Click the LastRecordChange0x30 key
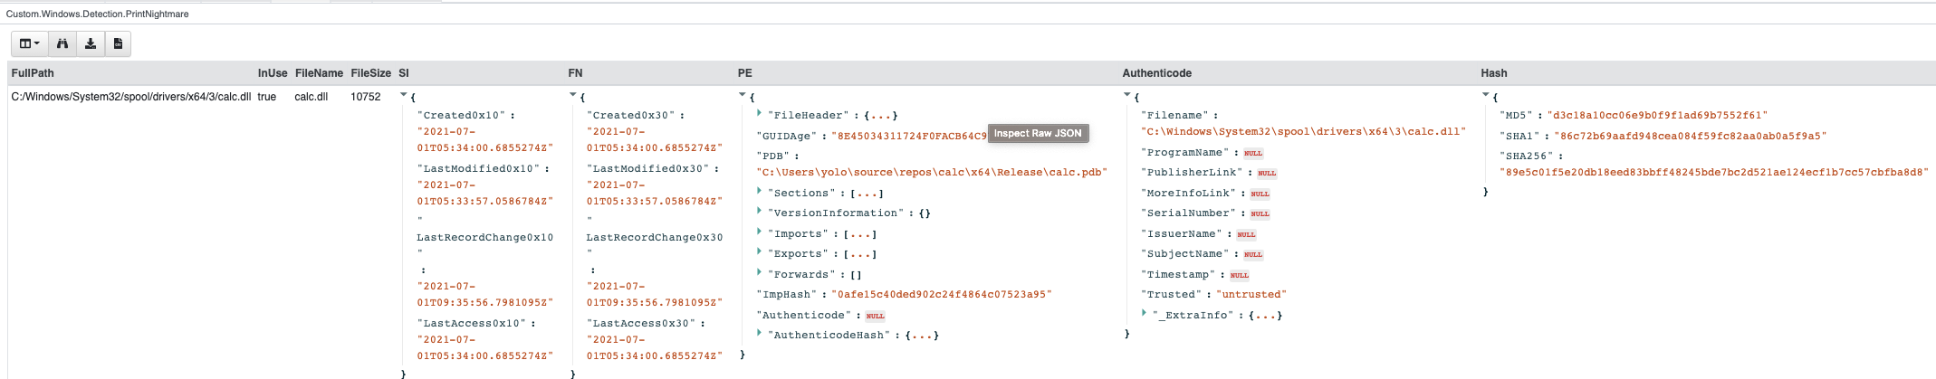 (x=655, y=238)
